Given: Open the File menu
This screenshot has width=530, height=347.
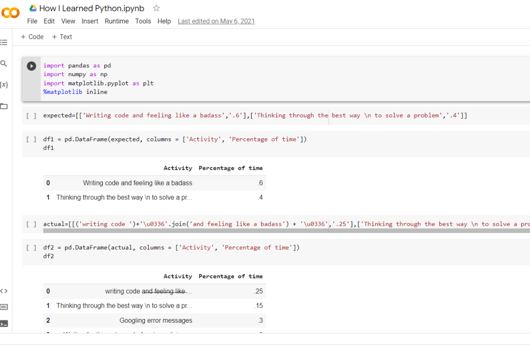Looking at the screenshot, I should (32, 21).
